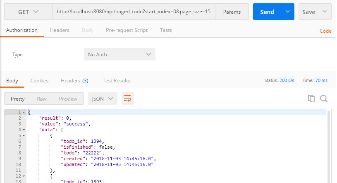Choose auth type from No Auth dropdown
Image resolution: width=337 pixels, height=183 pixels.
[120, 55]
